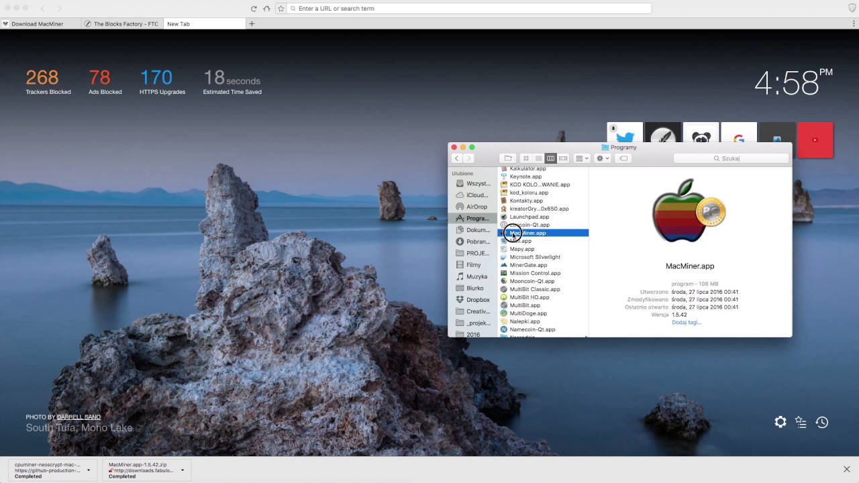Screen dimensions: 859x483
Task: Go forward in the Finder window
Action: click(469, 158)
